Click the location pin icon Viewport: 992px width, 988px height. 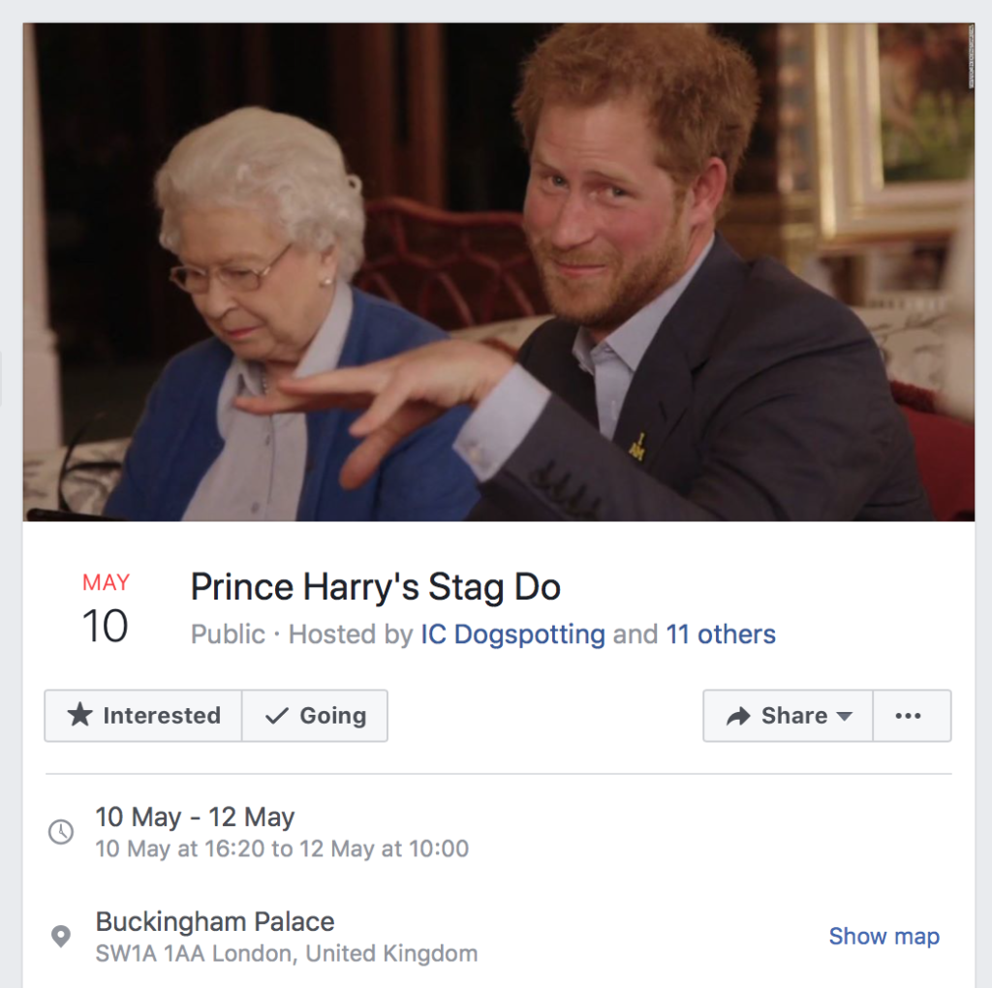click(61, 937)
